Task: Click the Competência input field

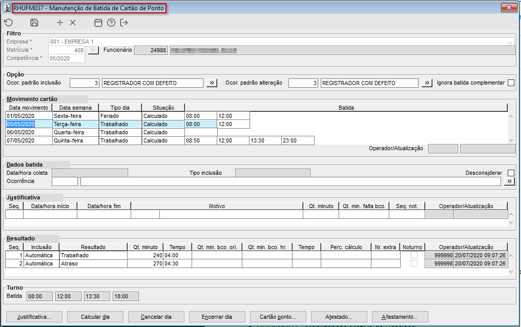Action: (x=67, y=58)
